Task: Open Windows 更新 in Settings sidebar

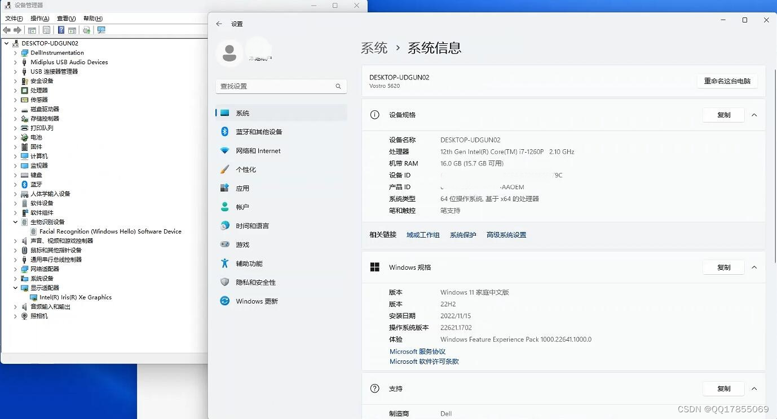Action: coord(281,301)
